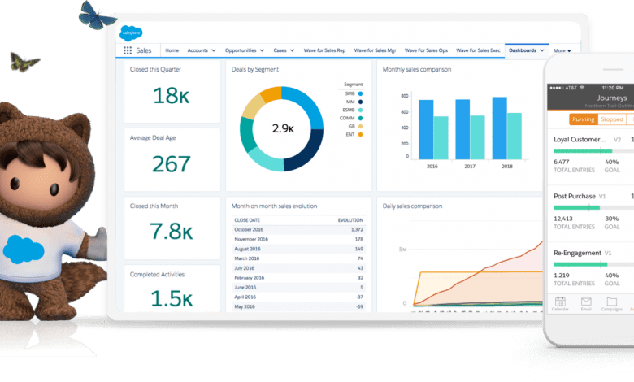634x382 pixels.
Task: Click the CLOSE DATE column header
Action: (x=247, y=220)
